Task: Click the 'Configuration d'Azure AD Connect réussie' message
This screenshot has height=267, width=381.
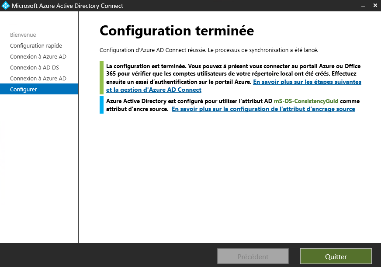Action: click(x=209, y=50)
